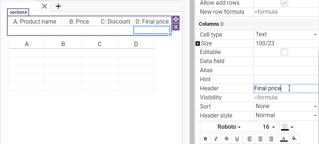Click the Header style property label
This screenshot has height=144, width=319.
click(x=216, y=116)
